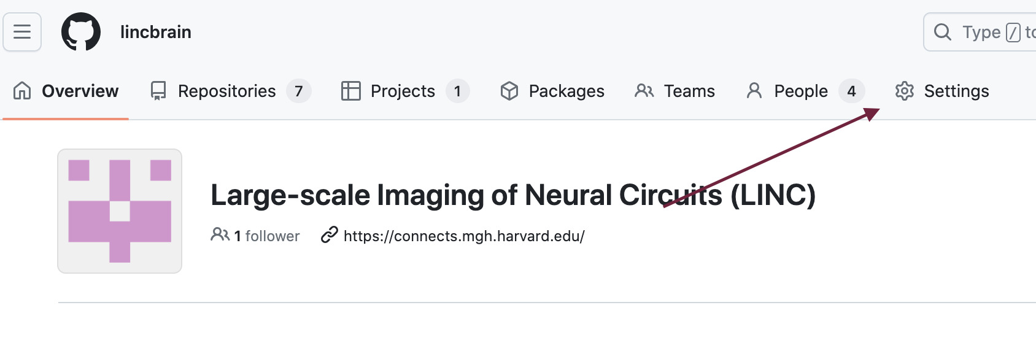Open the Projects tab label
This screenshot has height=340, width=1036.
(403, 91)
